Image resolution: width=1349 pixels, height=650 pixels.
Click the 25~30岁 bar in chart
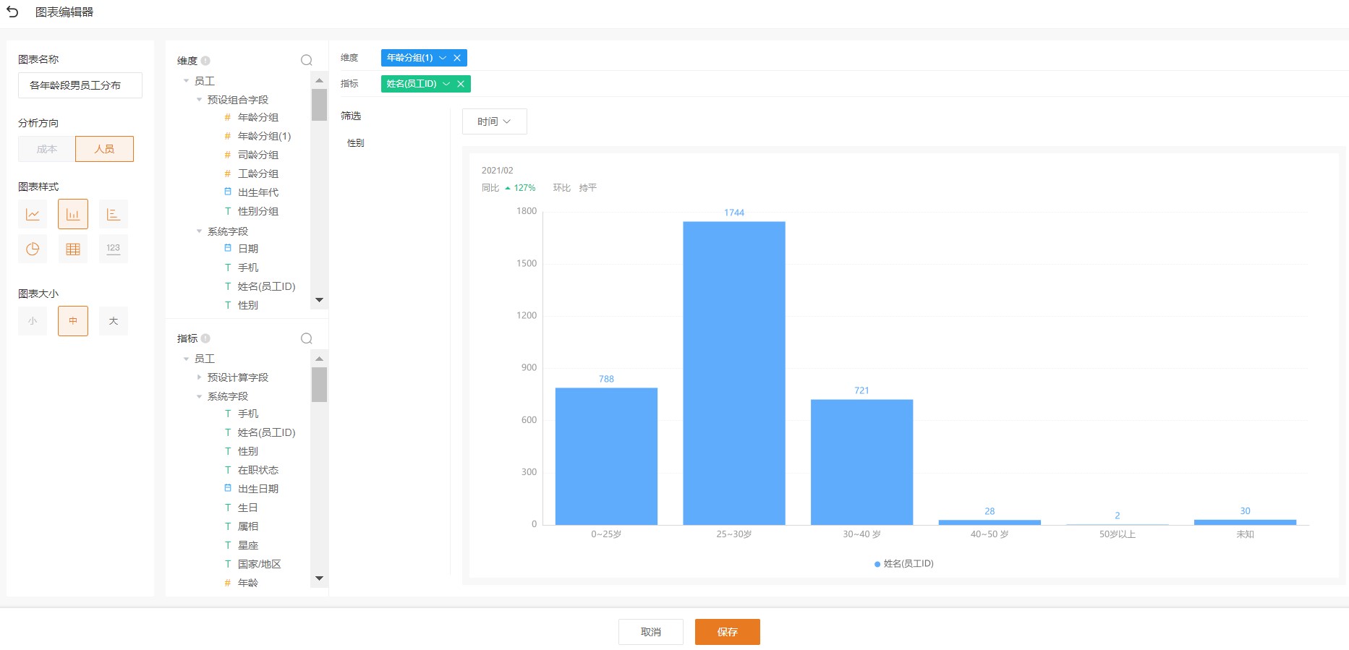click(x=734, y=373)
